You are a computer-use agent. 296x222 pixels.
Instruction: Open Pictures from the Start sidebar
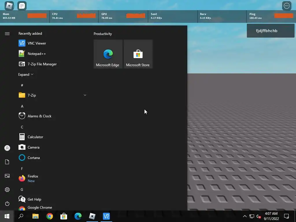click(7, 176)
